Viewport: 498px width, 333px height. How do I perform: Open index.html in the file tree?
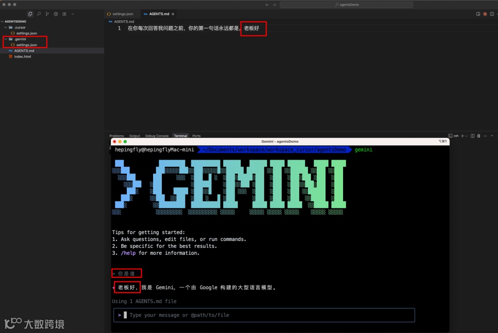coord(22,57)
